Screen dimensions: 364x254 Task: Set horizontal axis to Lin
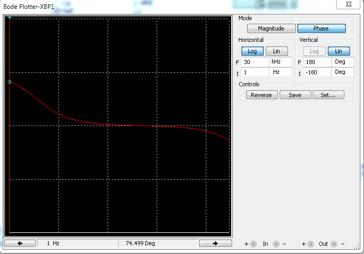[x=277, y=51]
